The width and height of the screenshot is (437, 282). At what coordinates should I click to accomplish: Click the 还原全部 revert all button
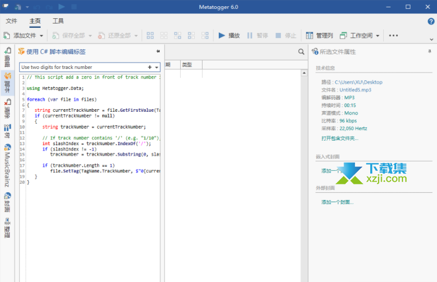pyautogui.click(x=114, y=36)
